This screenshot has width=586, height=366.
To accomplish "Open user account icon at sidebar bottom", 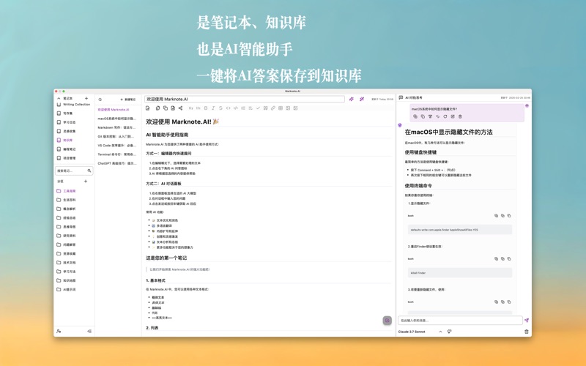I will pos(59,332).
